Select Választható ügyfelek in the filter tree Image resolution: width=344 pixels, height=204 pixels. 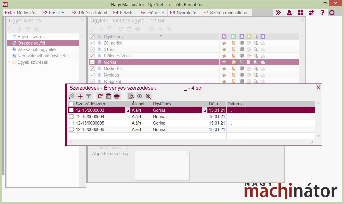coord(37,49)
